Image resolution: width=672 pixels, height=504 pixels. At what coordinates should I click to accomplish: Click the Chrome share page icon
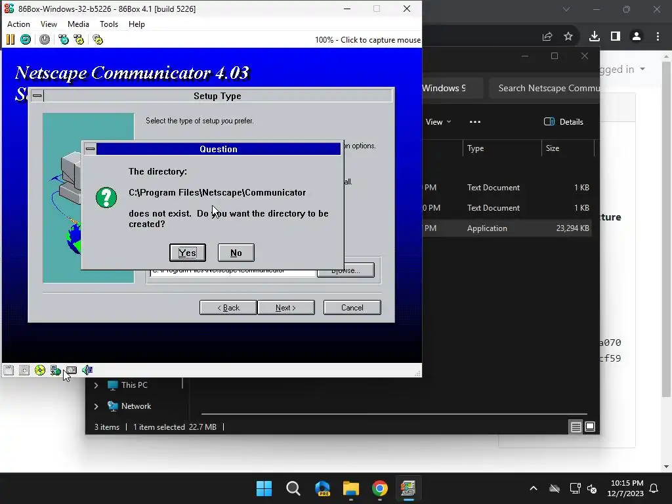[547, 37]
